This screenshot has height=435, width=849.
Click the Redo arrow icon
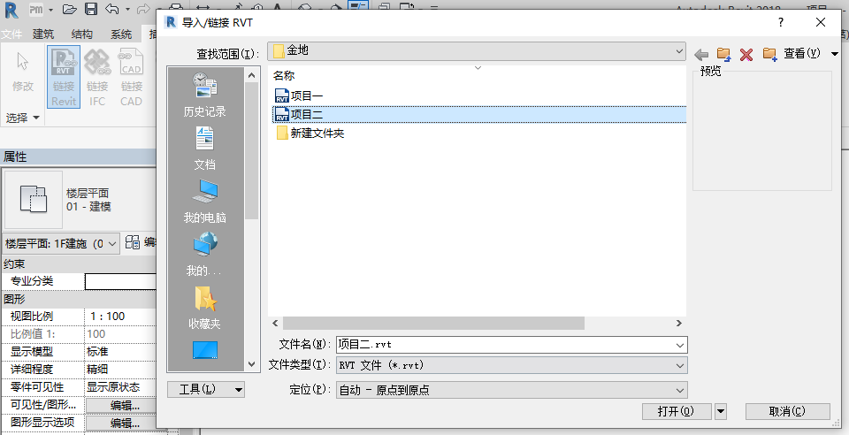[x=143, y=9]
